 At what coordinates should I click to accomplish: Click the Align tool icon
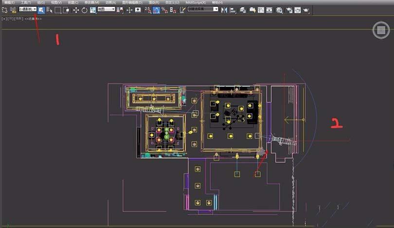coord(233,10)
